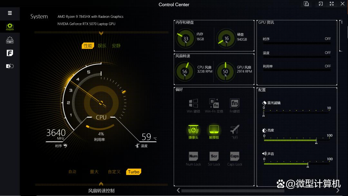Select the system gear sidebar icon

[10, 26]
